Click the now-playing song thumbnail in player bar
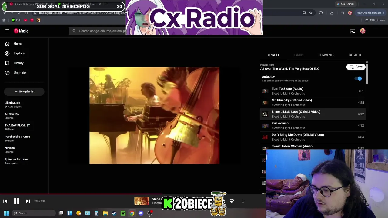The image size is (388, 218). (x=142, y=201)
